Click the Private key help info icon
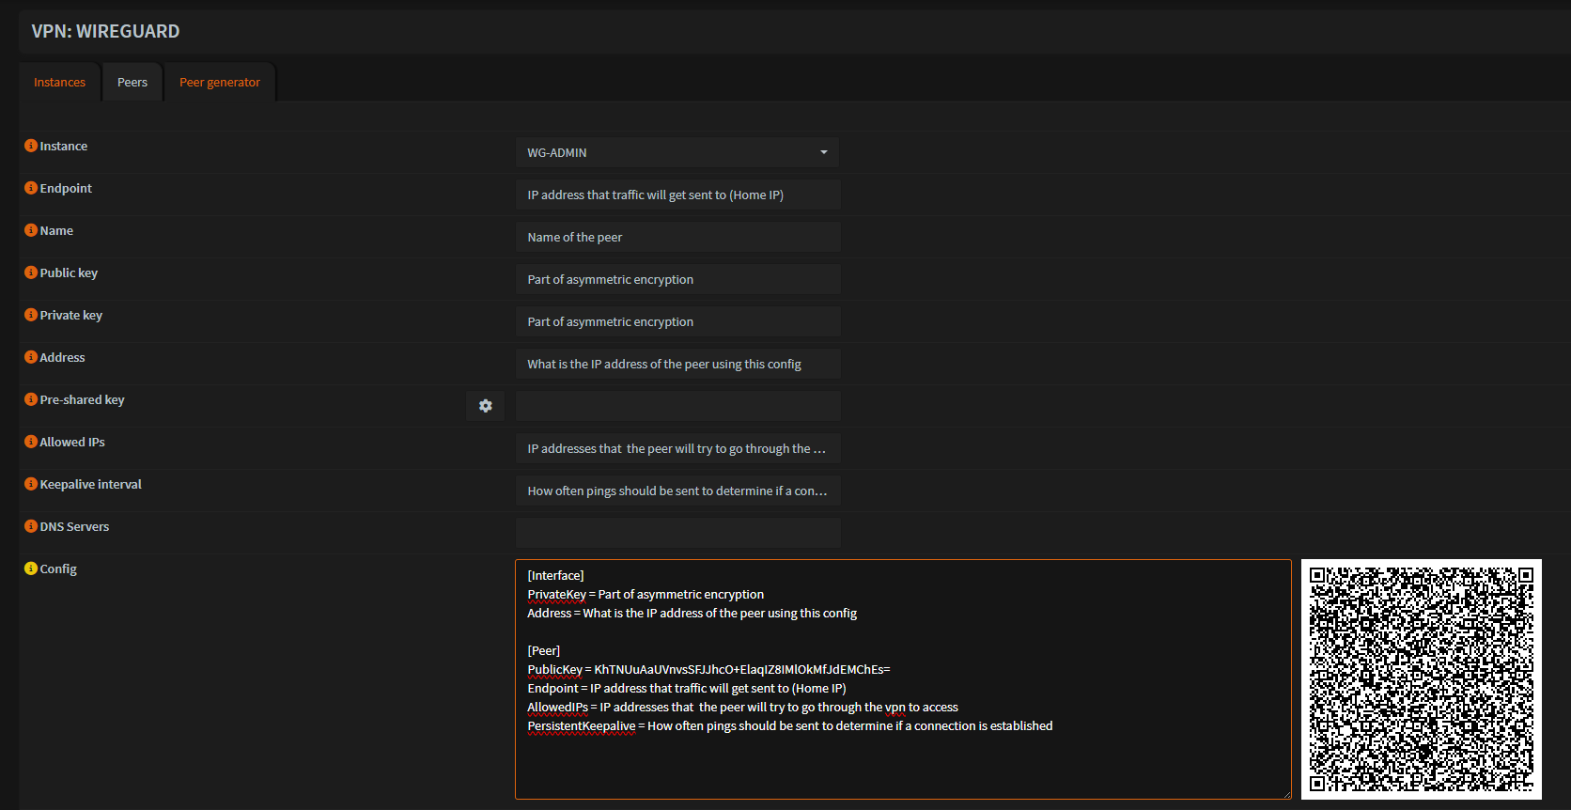 coord(31,315)
